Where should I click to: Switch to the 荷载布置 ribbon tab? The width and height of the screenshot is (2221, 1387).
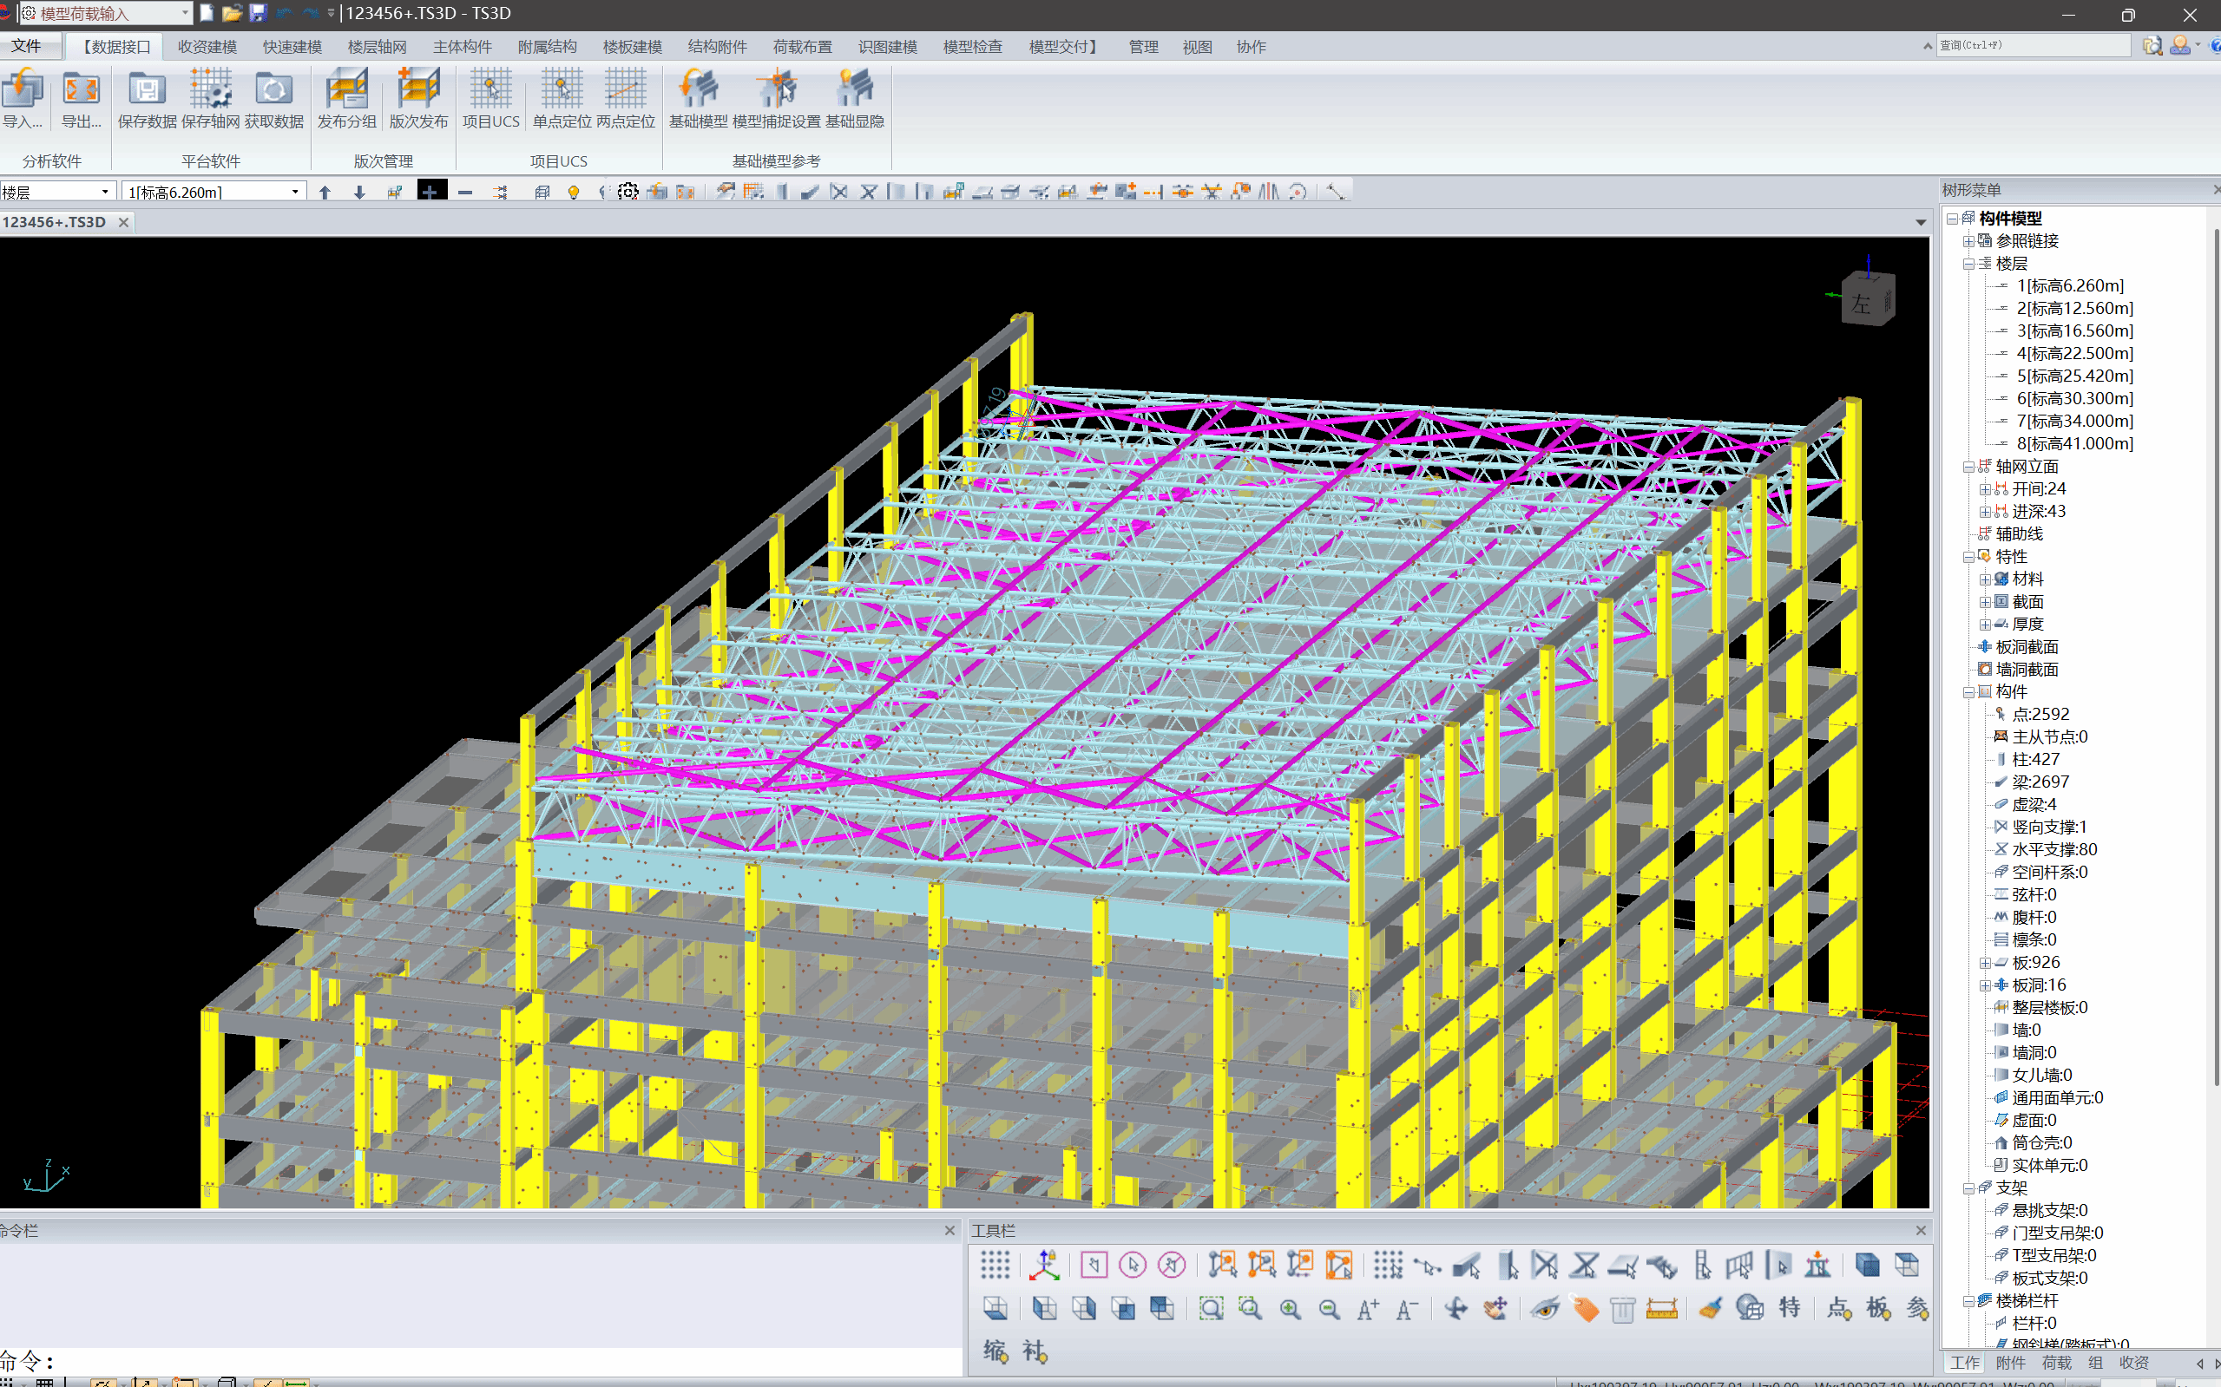point(802,47)
